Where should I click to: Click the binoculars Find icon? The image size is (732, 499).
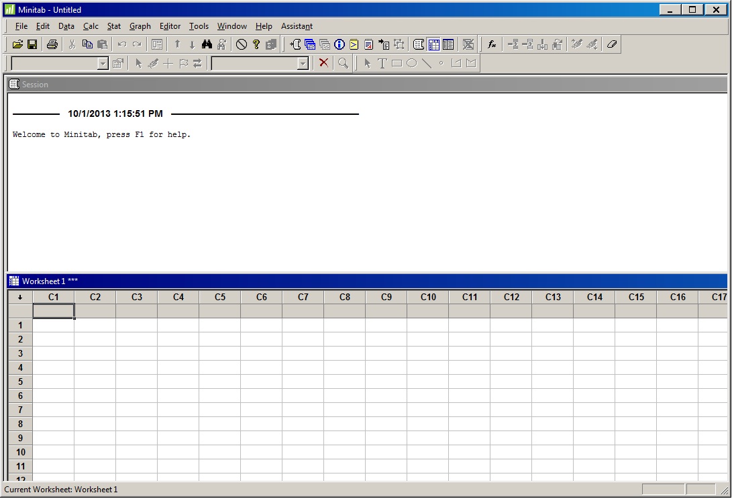(207, 44)
